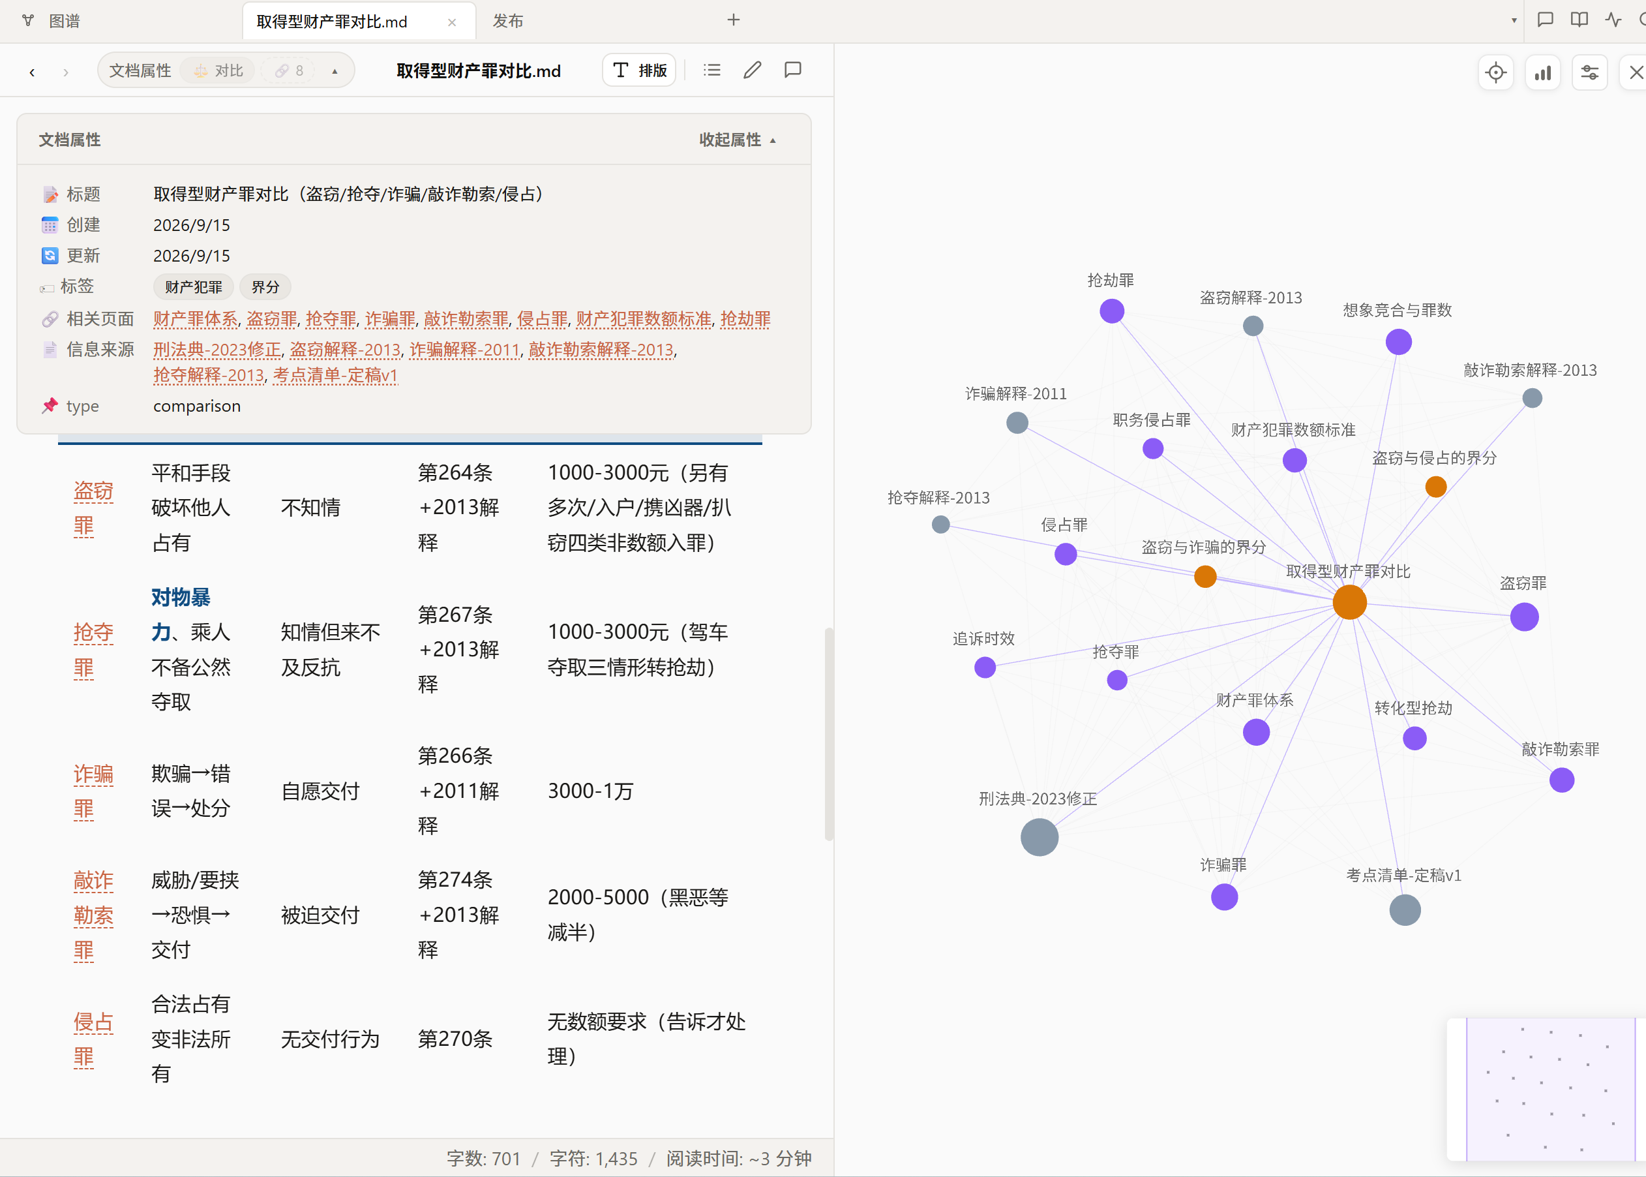The height and width of the screenshot is (1177, 1646).
Task: Open source link 诈骗解释-2011
Action: coord(465,350)
